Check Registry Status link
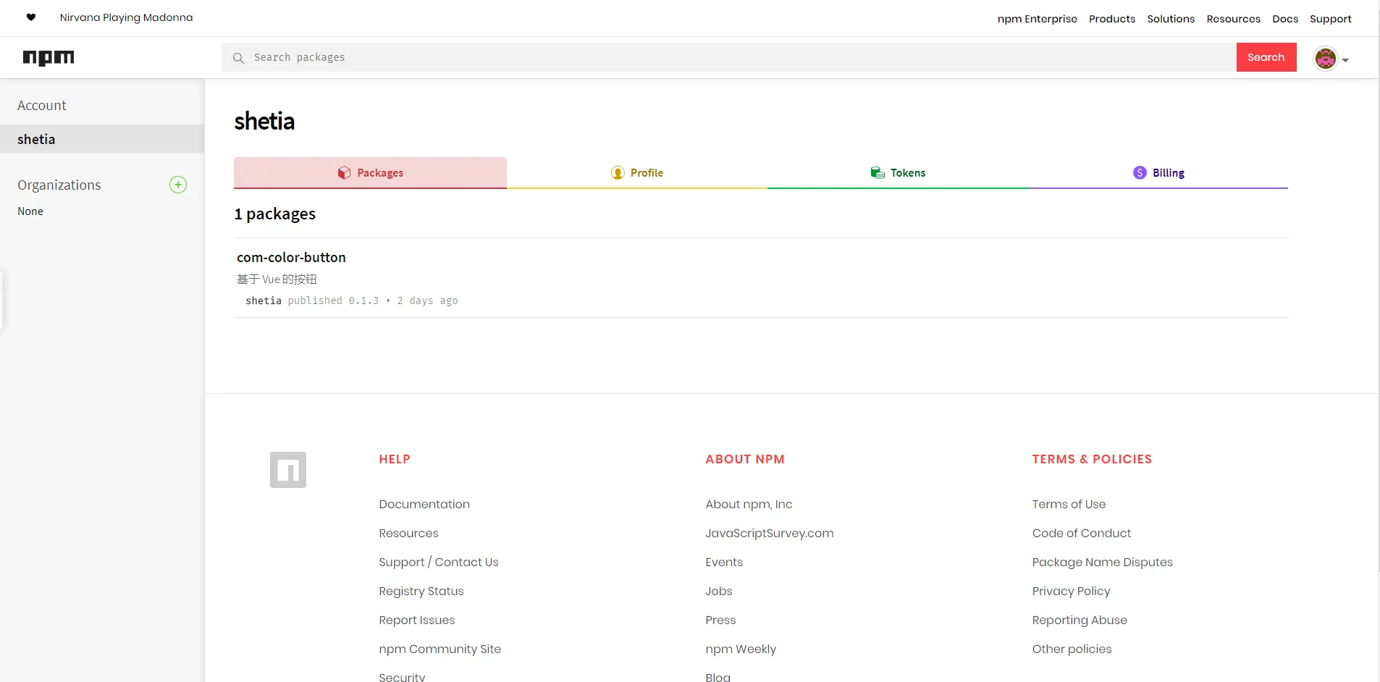The width and height of the screenshot is (1380, 682). click(421, 591)
